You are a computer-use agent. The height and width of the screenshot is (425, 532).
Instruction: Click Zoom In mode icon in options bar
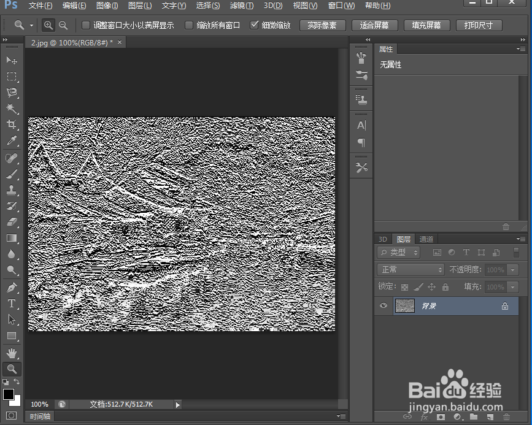click(48, 25)
